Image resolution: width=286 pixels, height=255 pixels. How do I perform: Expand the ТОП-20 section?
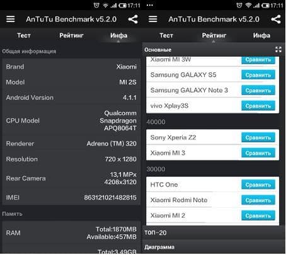click(x=214, y=232)
